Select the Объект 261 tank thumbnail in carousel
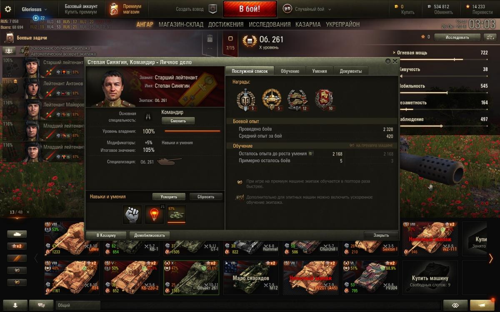This screenshot has width=500, height=312. tap(191, 277)
